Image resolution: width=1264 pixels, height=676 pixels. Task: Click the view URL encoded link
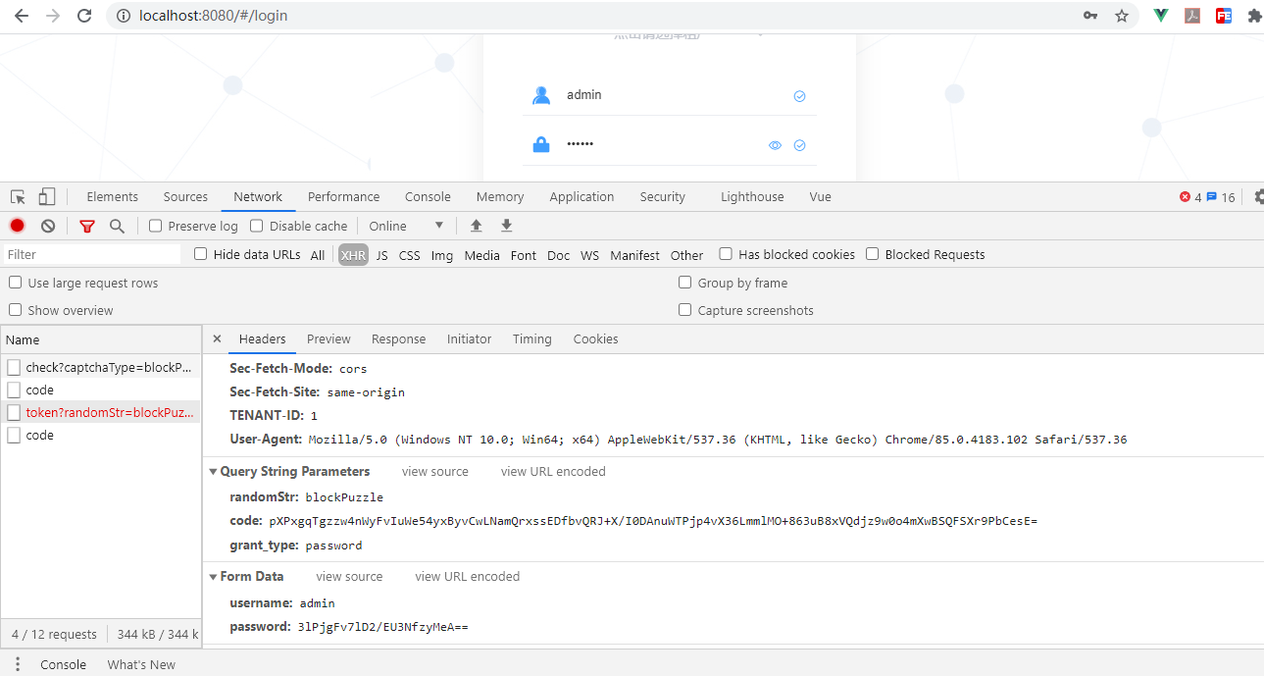tap(552, 471)
